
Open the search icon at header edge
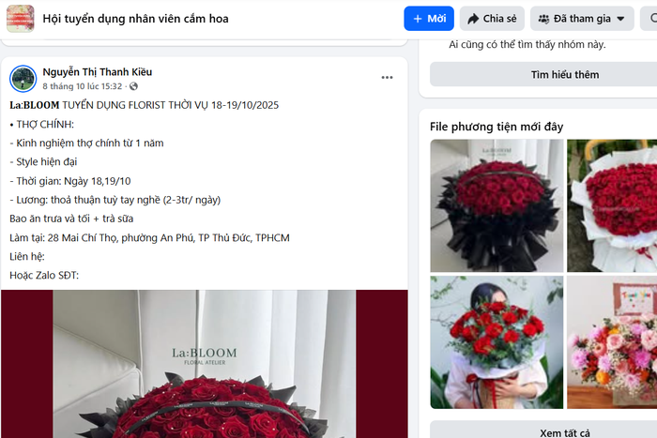click(650, 19)
